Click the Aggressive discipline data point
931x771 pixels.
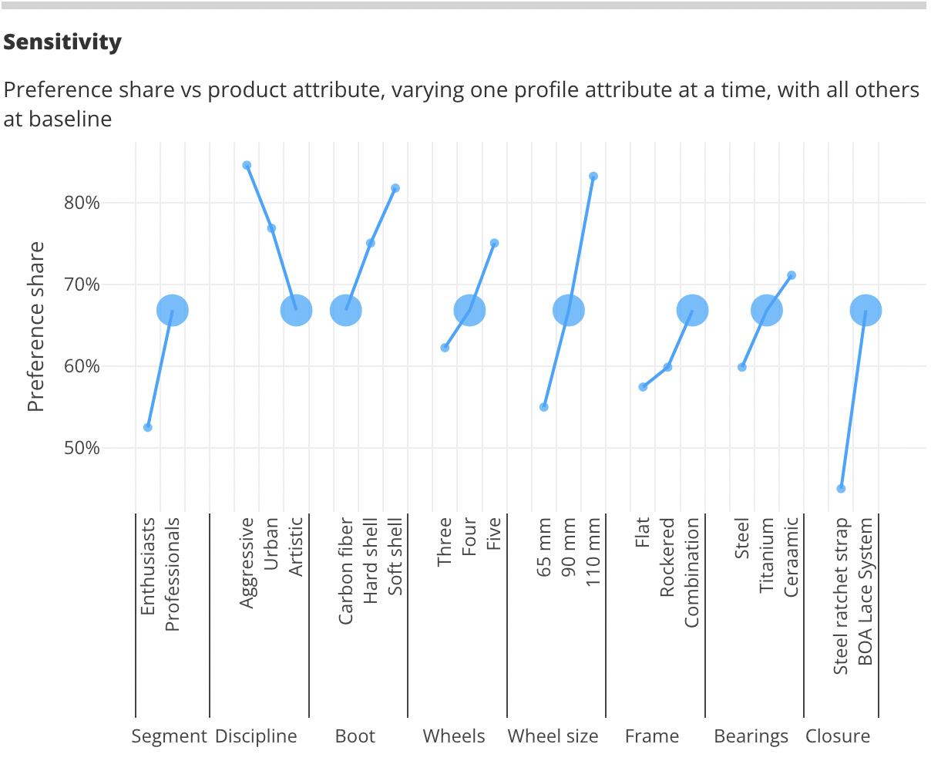(x=247, y=165)
